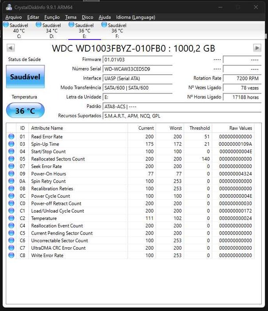Screen dimensions: 268x311
Task: Open the Tema menu
Action: [x=71, y=17]
